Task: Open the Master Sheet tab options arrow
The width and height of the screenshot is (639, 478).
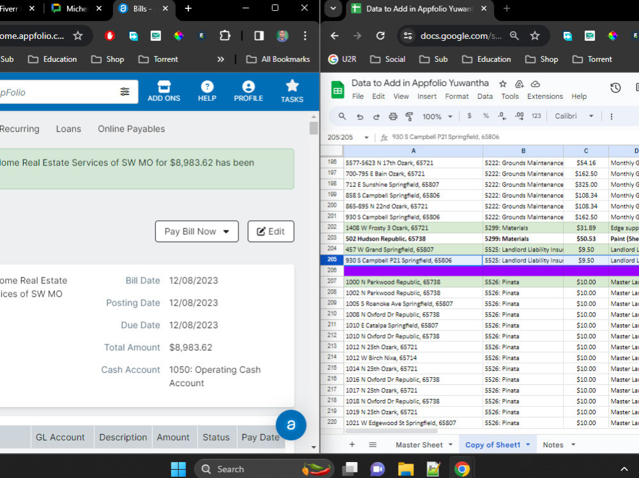Action: (450, 445)
